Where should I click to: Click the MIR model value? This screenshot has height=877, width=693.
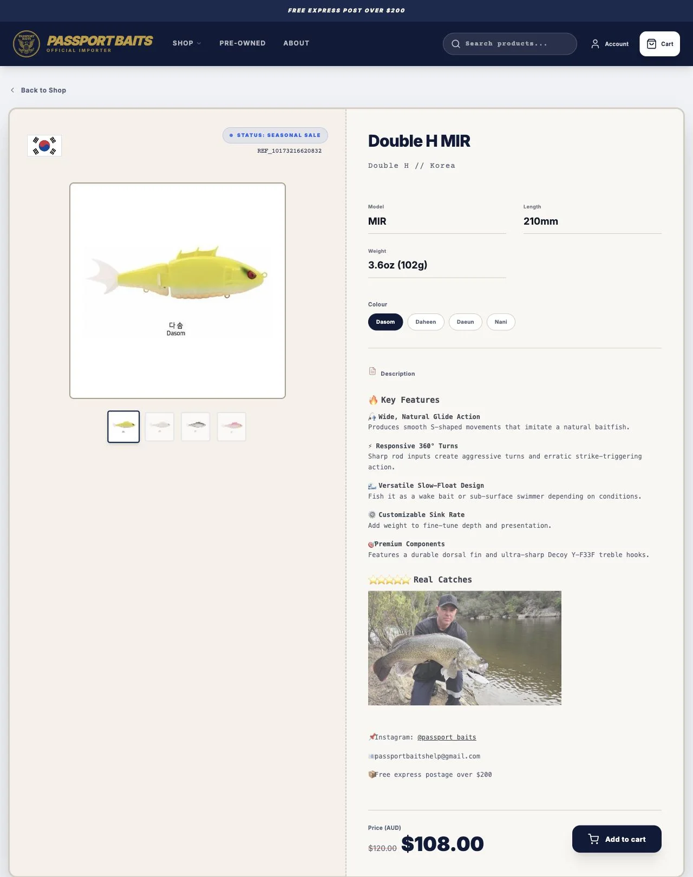click(377, 221)
